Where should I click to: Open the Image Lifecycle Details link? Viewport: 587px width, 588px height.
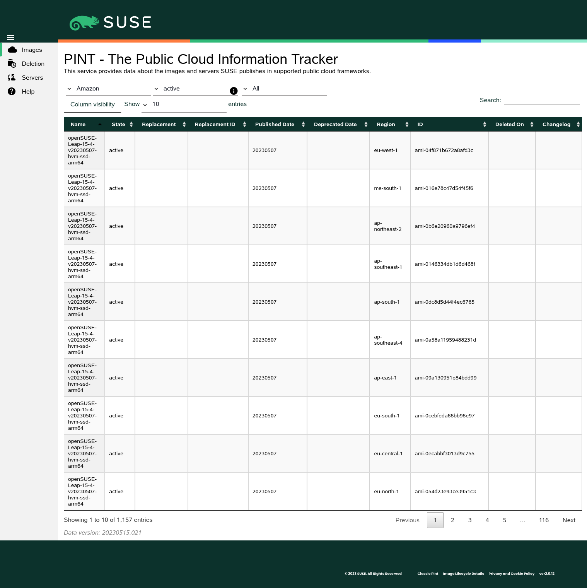[x=463, y=574]
